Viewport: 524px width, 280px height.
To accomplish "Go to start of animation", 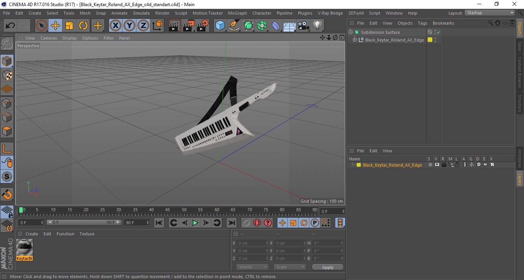I will tap(159, 223).
